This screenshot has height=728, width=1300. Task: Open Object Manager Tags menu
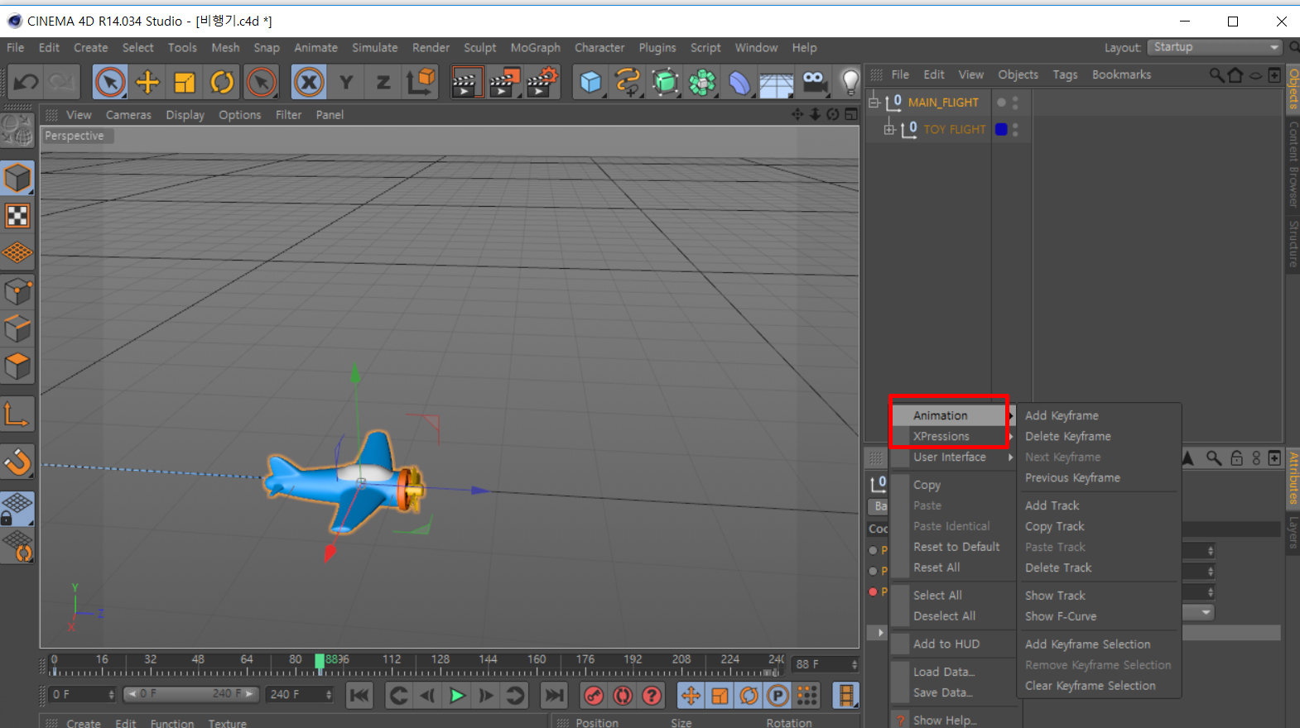1065,74
